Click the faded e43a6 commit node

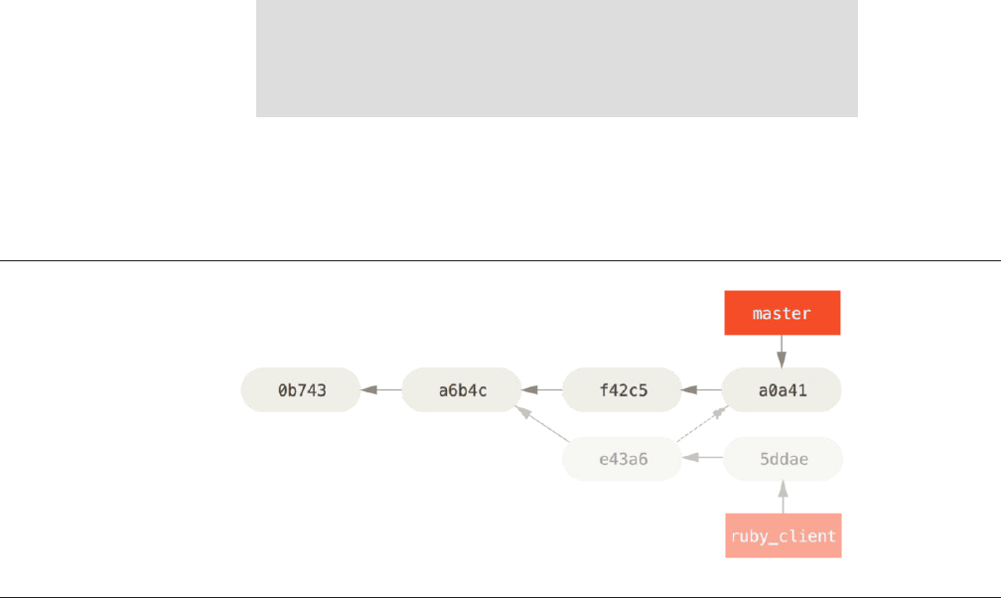point(622,458)
